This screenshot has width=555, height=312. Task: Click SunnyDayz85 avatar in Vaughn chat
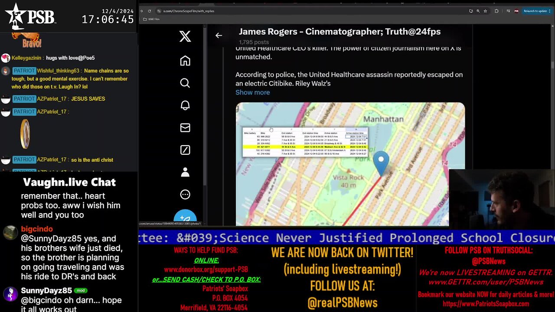click(10, 294)
